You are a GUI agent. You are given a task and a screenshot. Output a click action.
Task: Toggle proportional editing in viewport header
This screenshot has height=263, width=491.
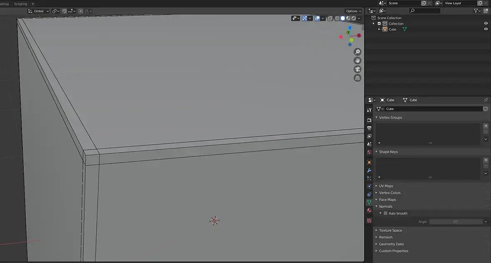pyautogui.click(x=80, y=11)
